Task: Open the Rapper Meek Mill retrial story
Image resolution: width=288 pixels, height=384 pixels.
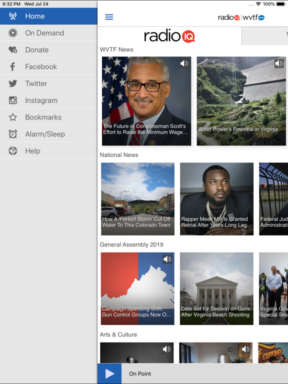Action: point(216,199)
